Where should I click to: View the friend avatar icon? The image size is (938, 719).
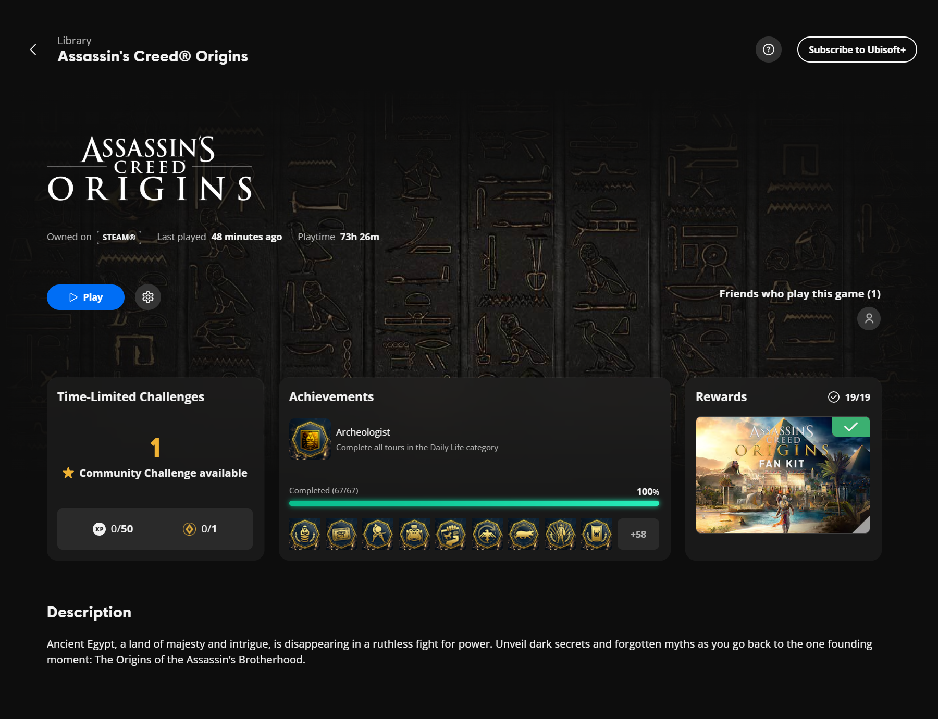coord(869,318)
